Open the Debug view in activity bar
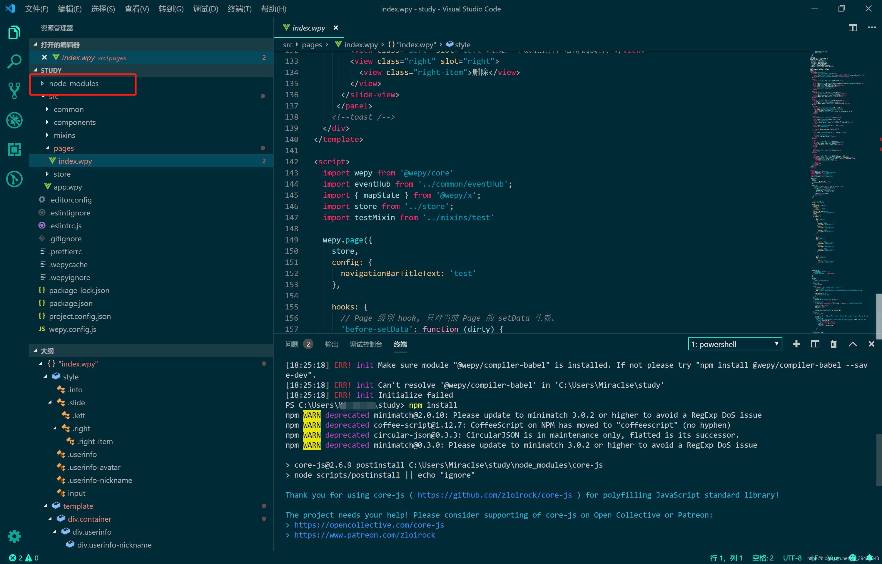Screen dimensions: 882x564 (x=14, y=120)
